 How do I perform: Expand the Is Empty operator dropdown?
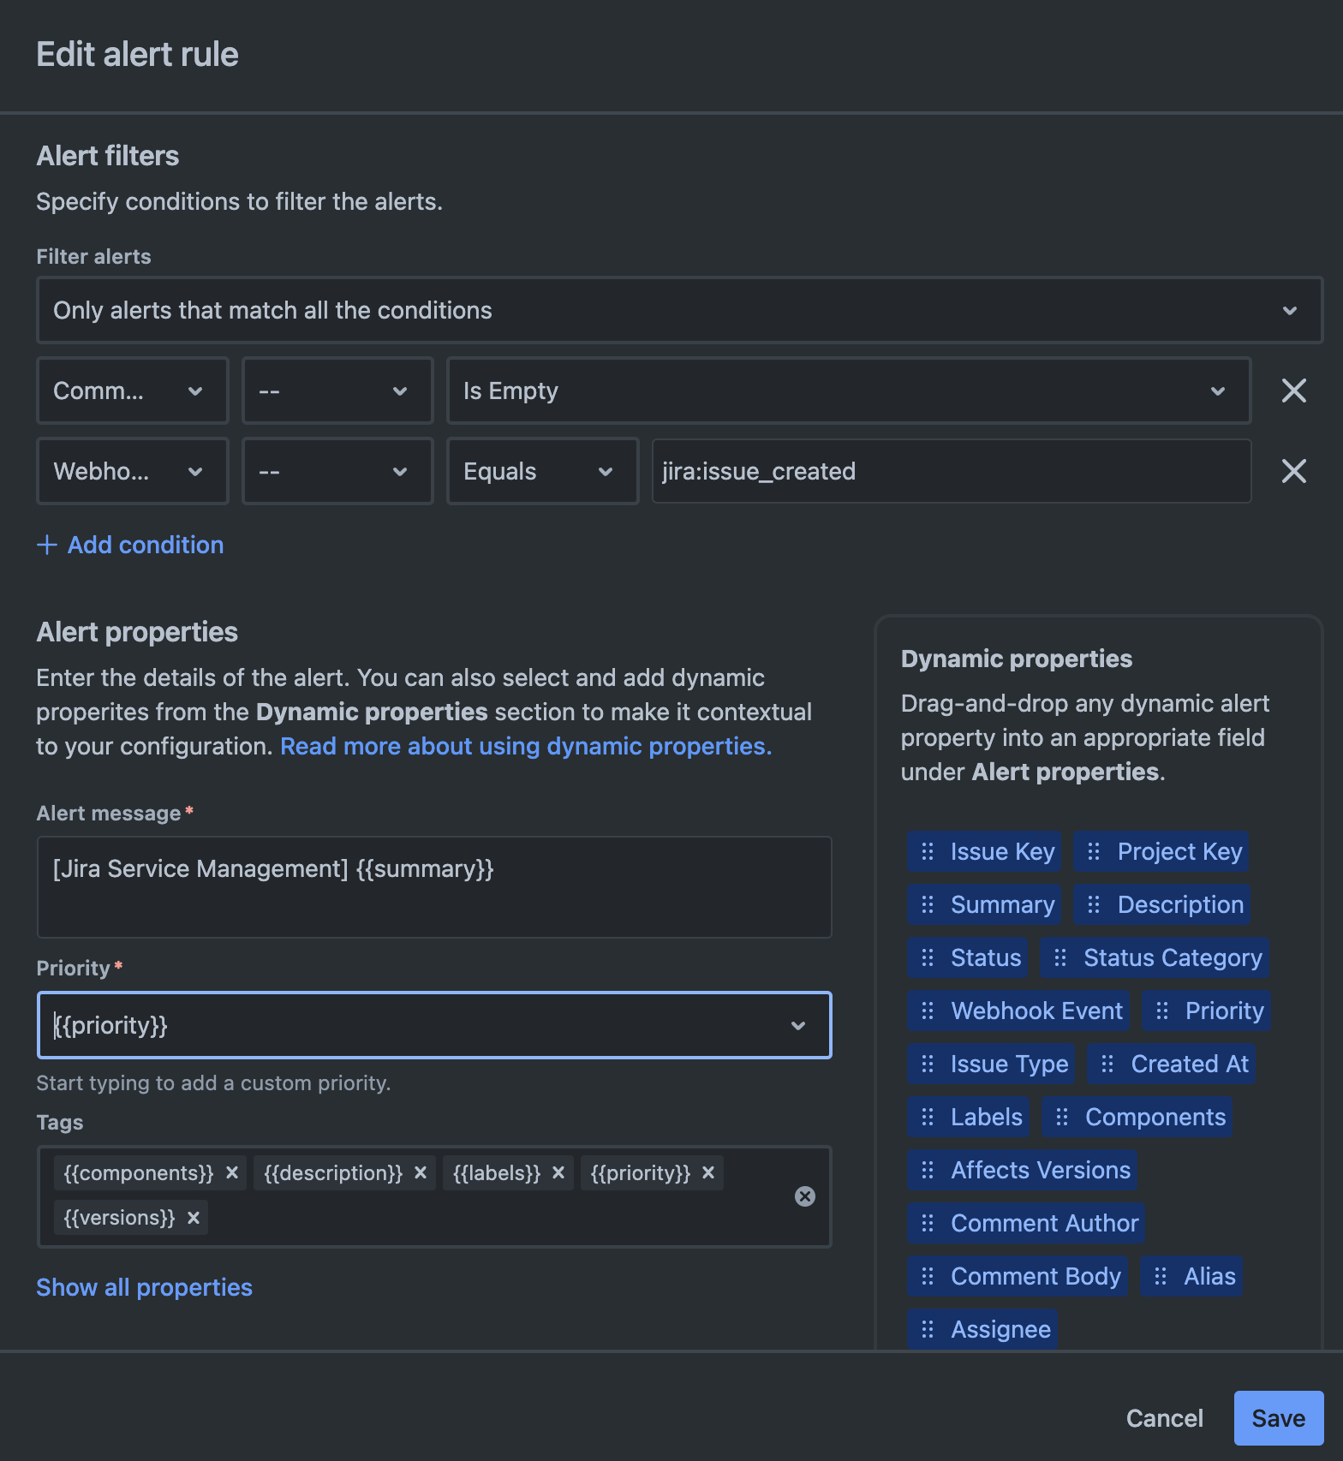pos(849,391)
